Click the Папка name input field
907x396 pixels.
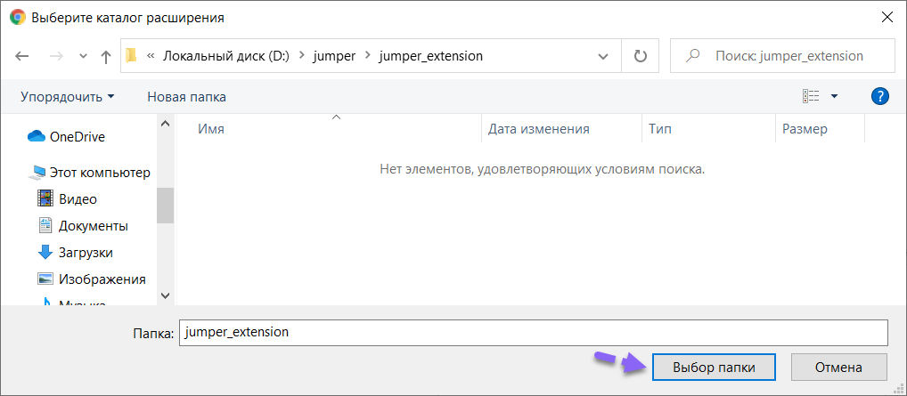533,332
